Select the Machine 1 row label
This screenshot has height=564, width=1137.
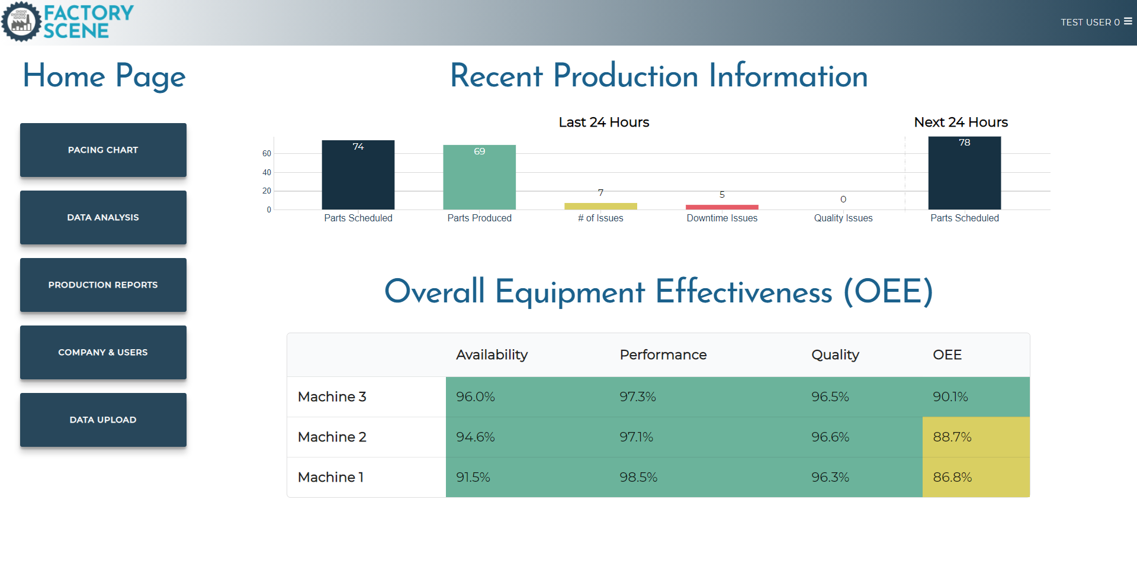[331, 477]
